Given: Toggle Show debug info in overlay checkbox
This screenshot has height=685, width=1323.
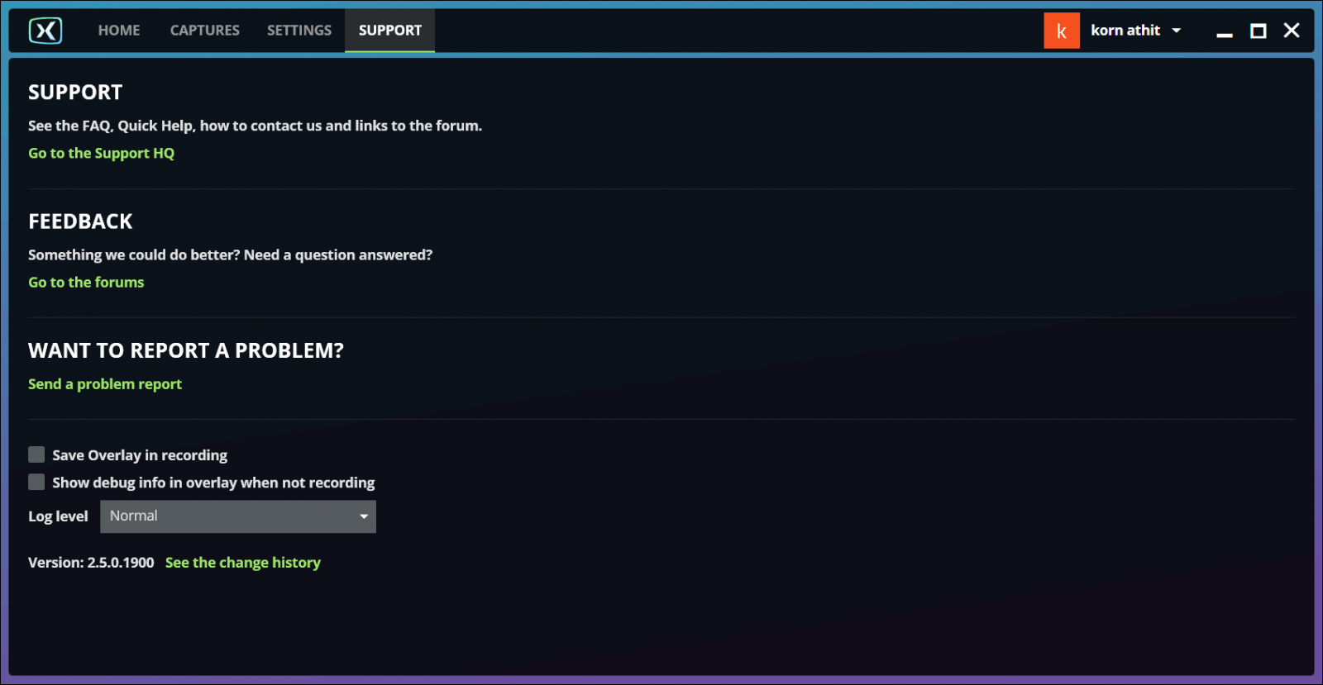Looking at the screenshot, I should (36, 482).
